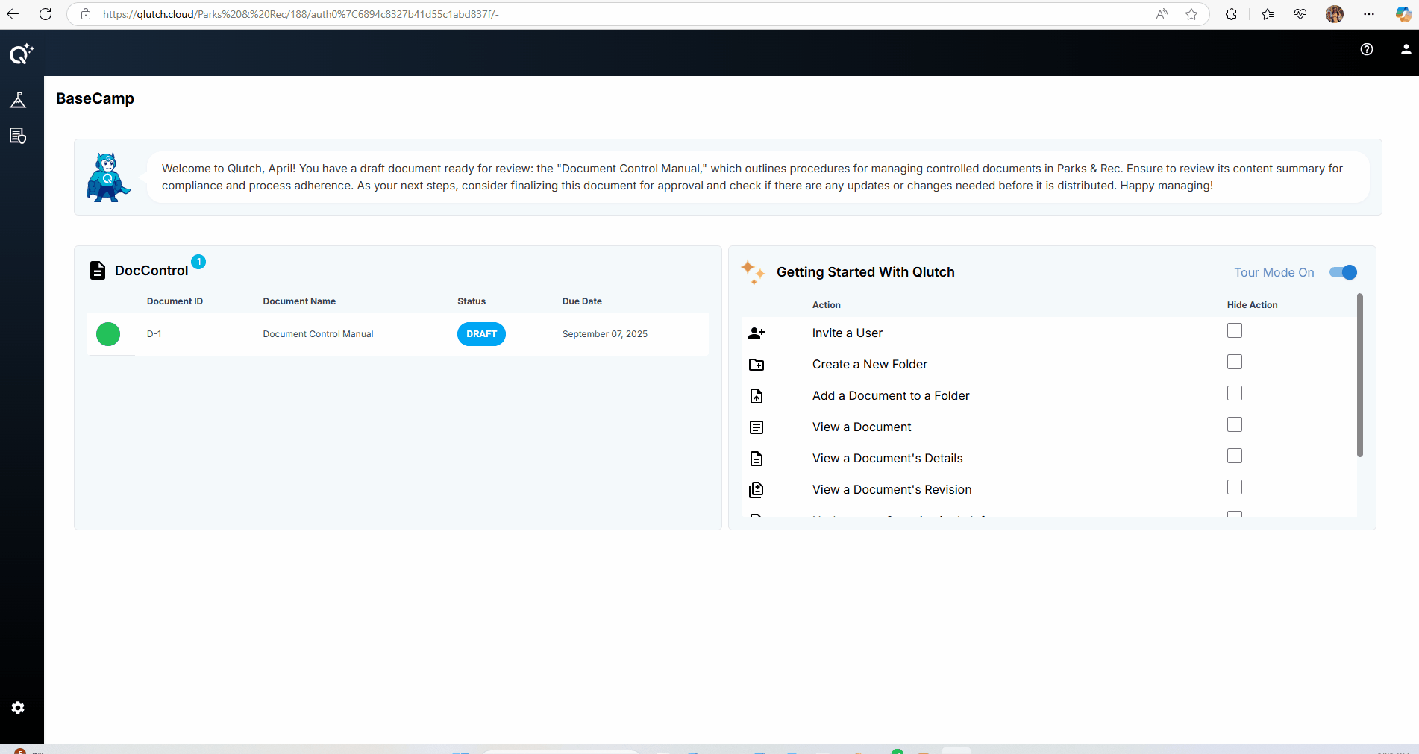Image resolution: width=1419 pixels, height=754 pixels.
Task: Click the View a Document's Revision icon
Action: click(x=757, y=490)
